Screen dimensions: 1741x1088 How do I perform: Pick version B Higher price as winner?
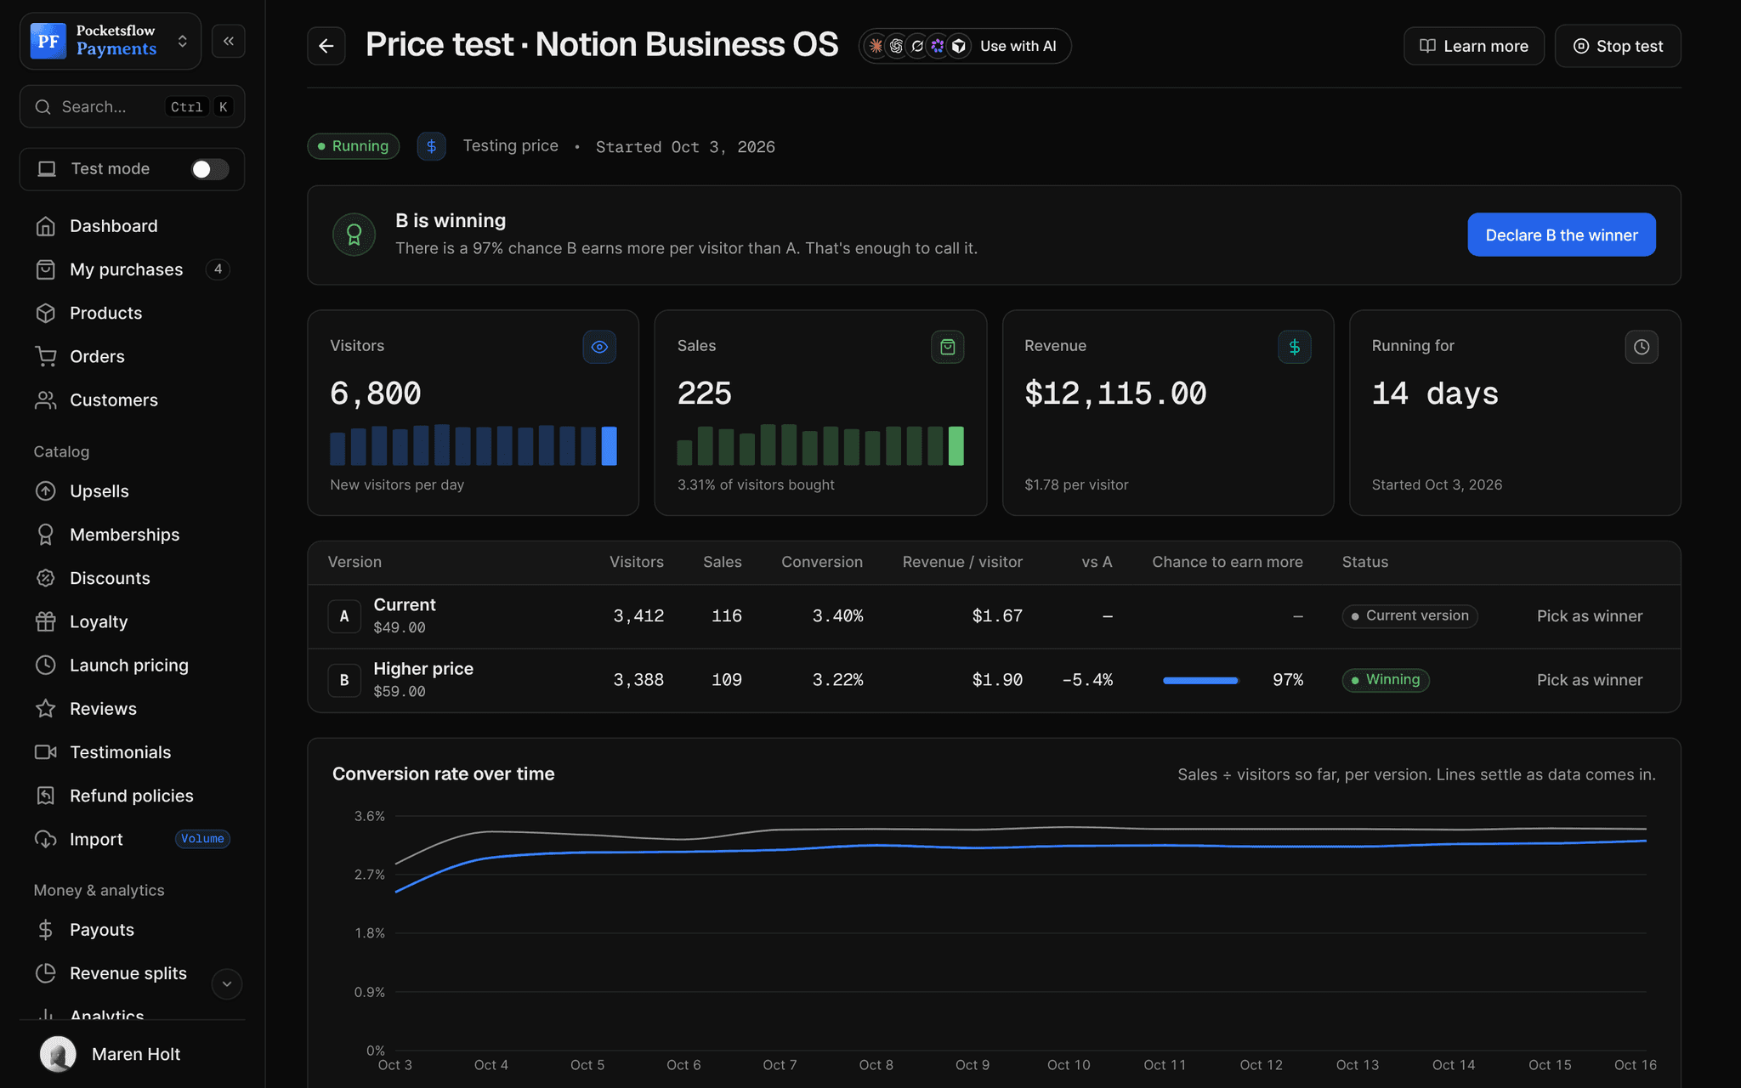pos(1589,680)
